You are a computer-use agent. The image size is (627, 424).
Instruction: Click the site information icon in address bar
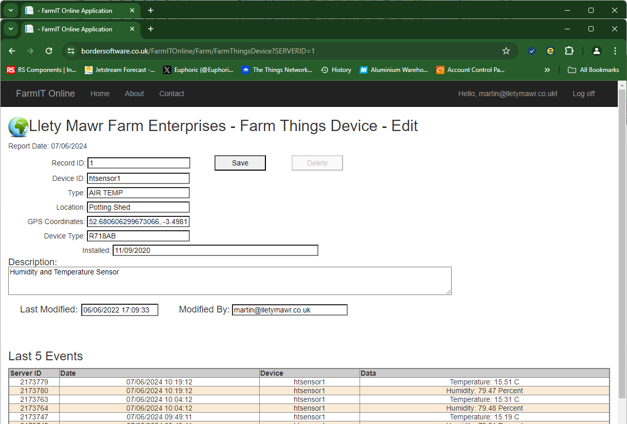pos(71,51)
